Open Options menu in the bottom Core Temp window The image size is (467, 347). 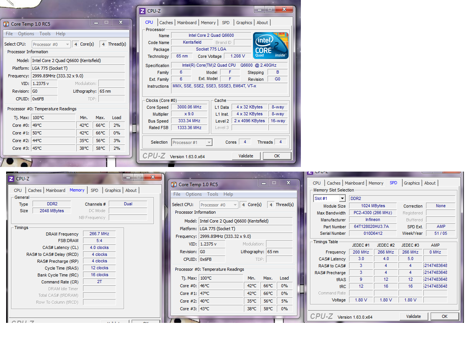(x=194, y=194)
